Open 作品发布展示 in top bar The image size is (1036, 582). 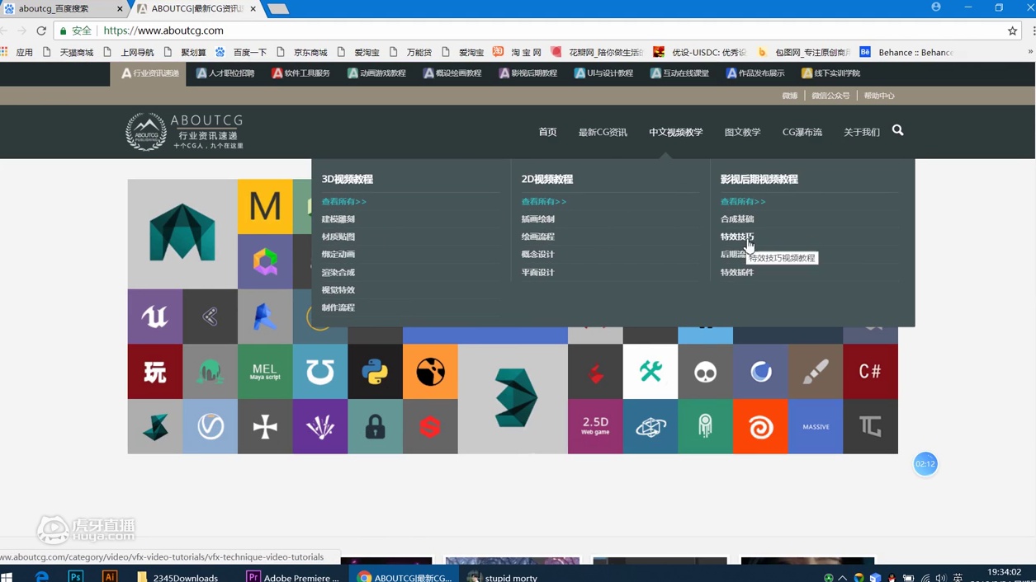pos(755,73)
